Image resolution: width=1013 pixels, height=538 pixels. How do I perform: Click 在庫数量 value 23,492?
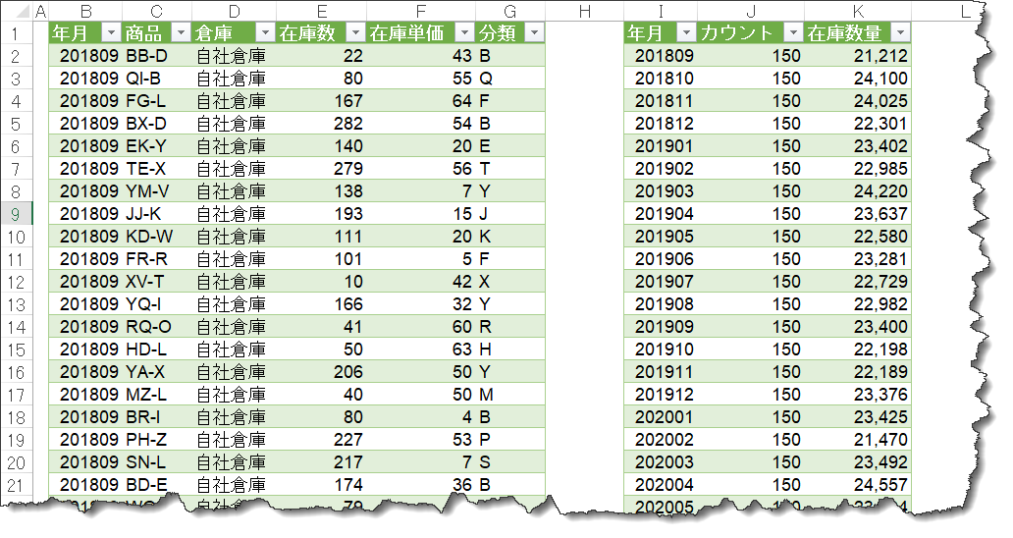(x=857, y=462)
